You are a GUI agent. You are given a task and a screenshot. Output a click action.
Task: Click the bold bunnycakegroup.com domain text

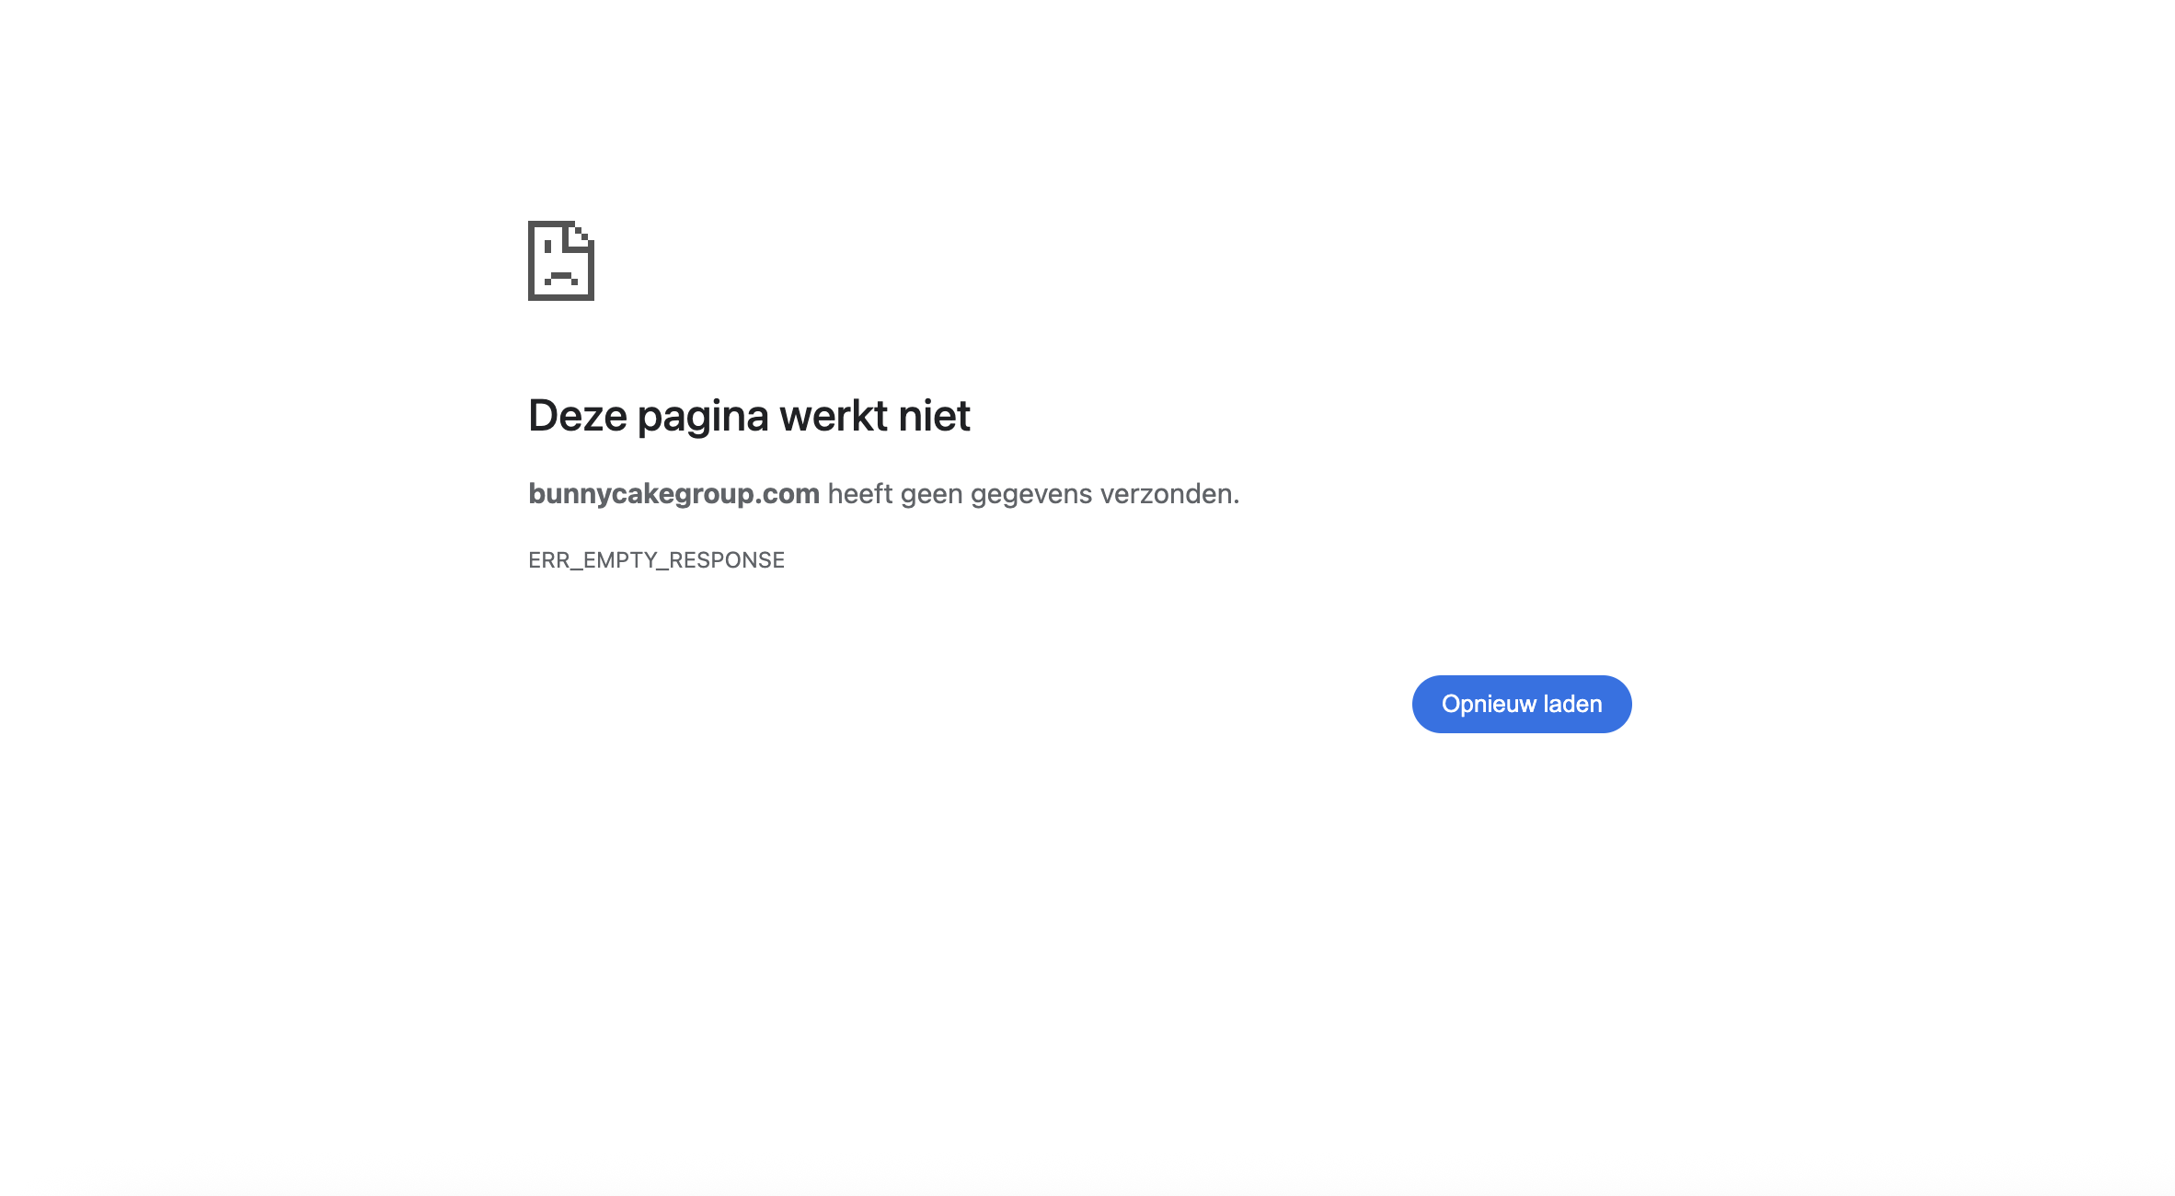point(673,494)
